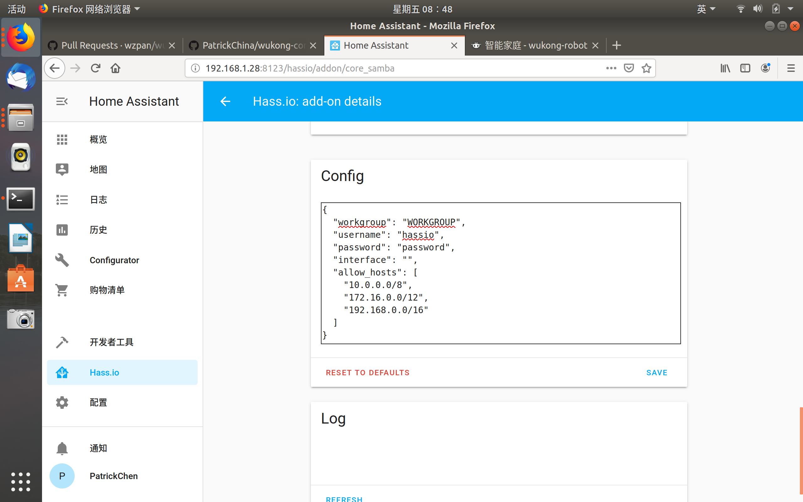This screenshot has height=502, width=803.
Task: Open Thunderbird from the dock
Action: pyautogui.click(x=21, y=77)
